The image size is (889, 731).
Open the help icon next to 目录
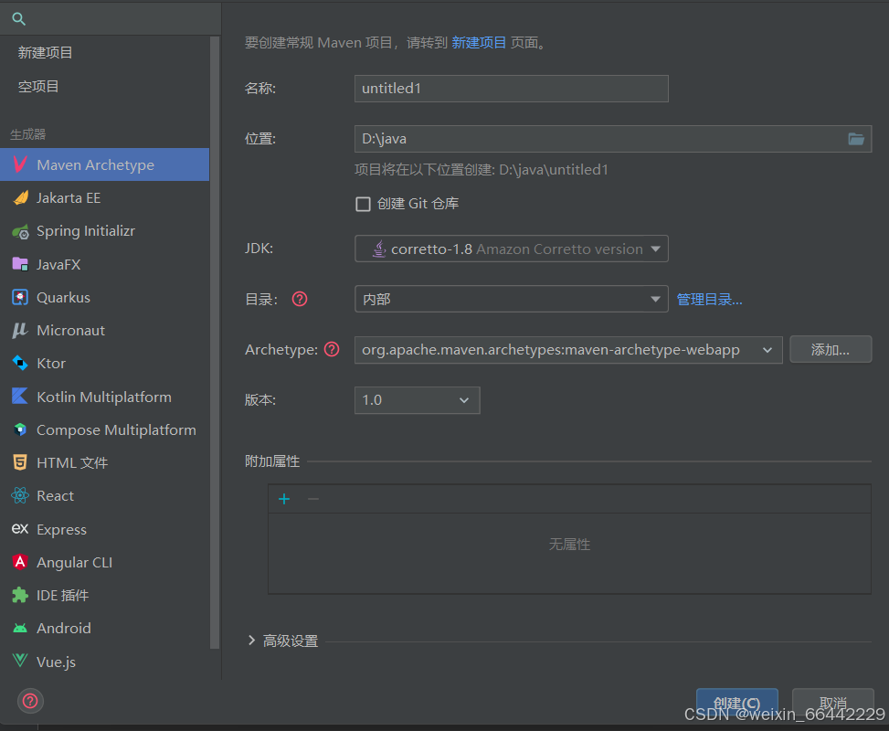(x=300, y=299)
